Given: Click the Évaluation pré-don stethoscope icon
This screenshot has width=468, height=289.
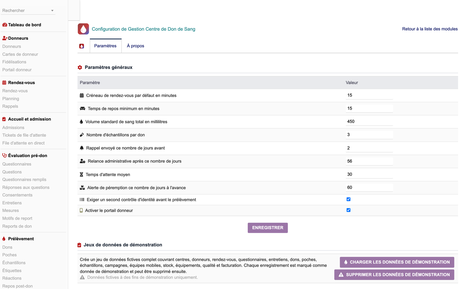Looking at the screenshot, I should pos(5,155).
